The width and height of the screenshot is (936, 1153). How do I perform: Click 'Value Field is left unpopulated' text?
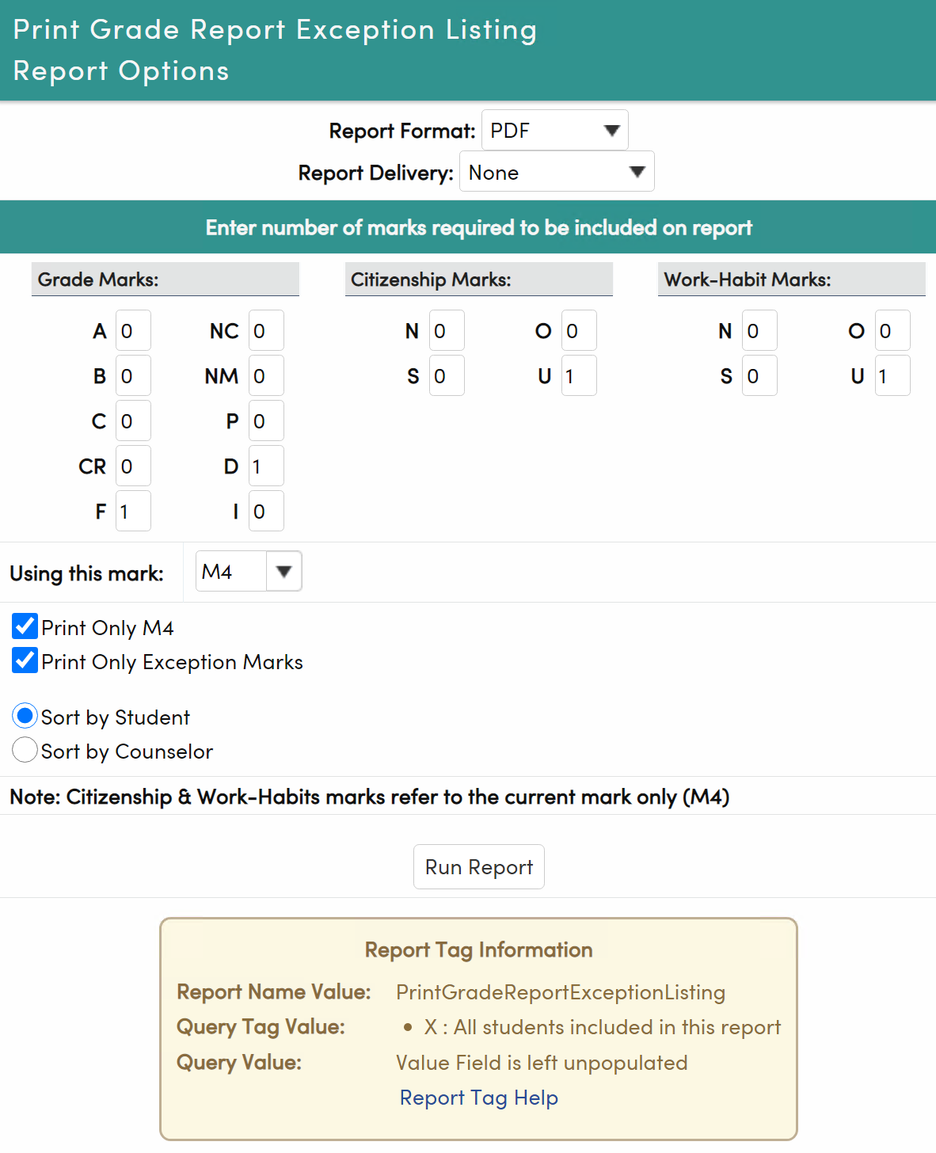click(x=542, y=1063)
